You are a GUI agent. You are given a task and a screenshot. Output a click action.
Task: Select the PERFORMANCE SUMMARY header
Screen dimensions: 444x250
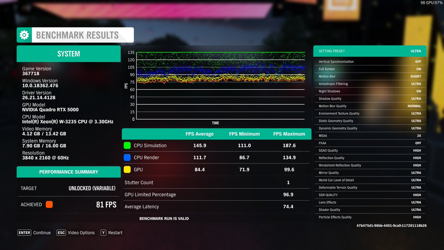point(68,172)
